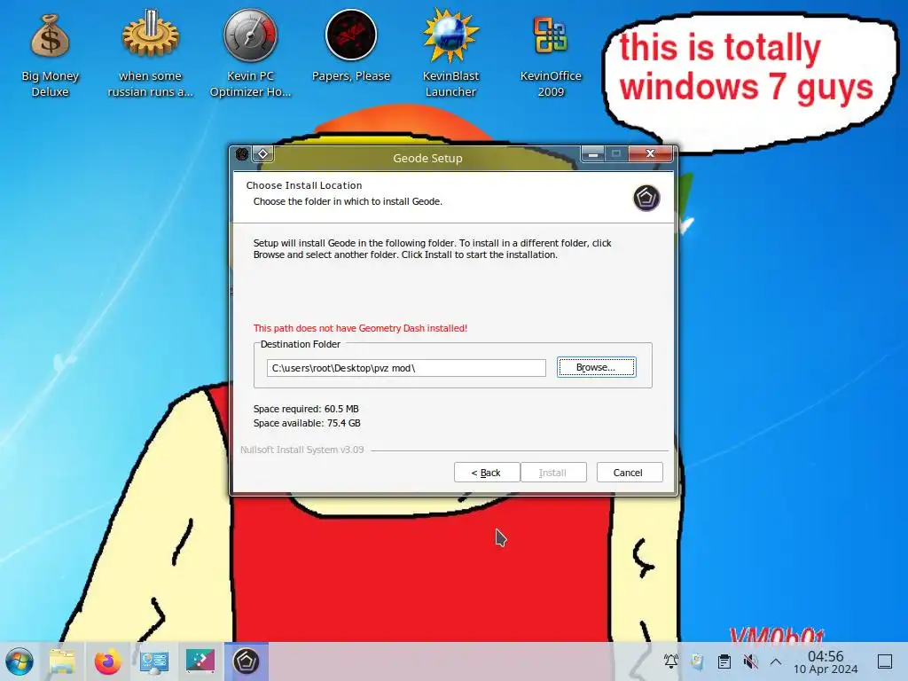This screenshot has width=908, height=681.
Task: Click the date 10 Apr 2024 in tray
Action: coord(826,669)
